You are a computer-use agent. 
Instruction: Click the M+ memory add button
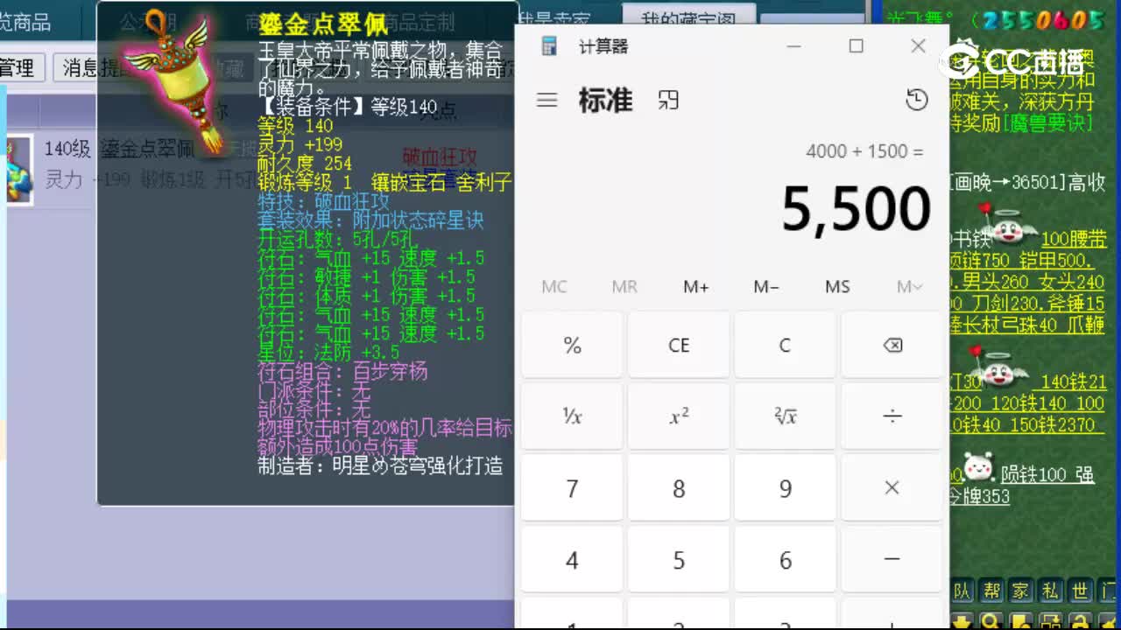coord(696,287)
